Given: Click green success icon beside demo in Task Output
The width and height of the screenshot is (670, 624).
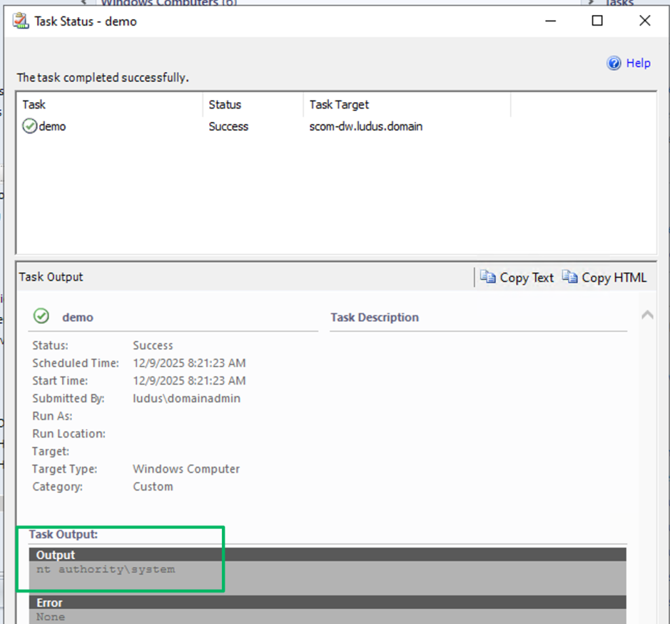Looking at the screenshot, I should pos(41,317).
